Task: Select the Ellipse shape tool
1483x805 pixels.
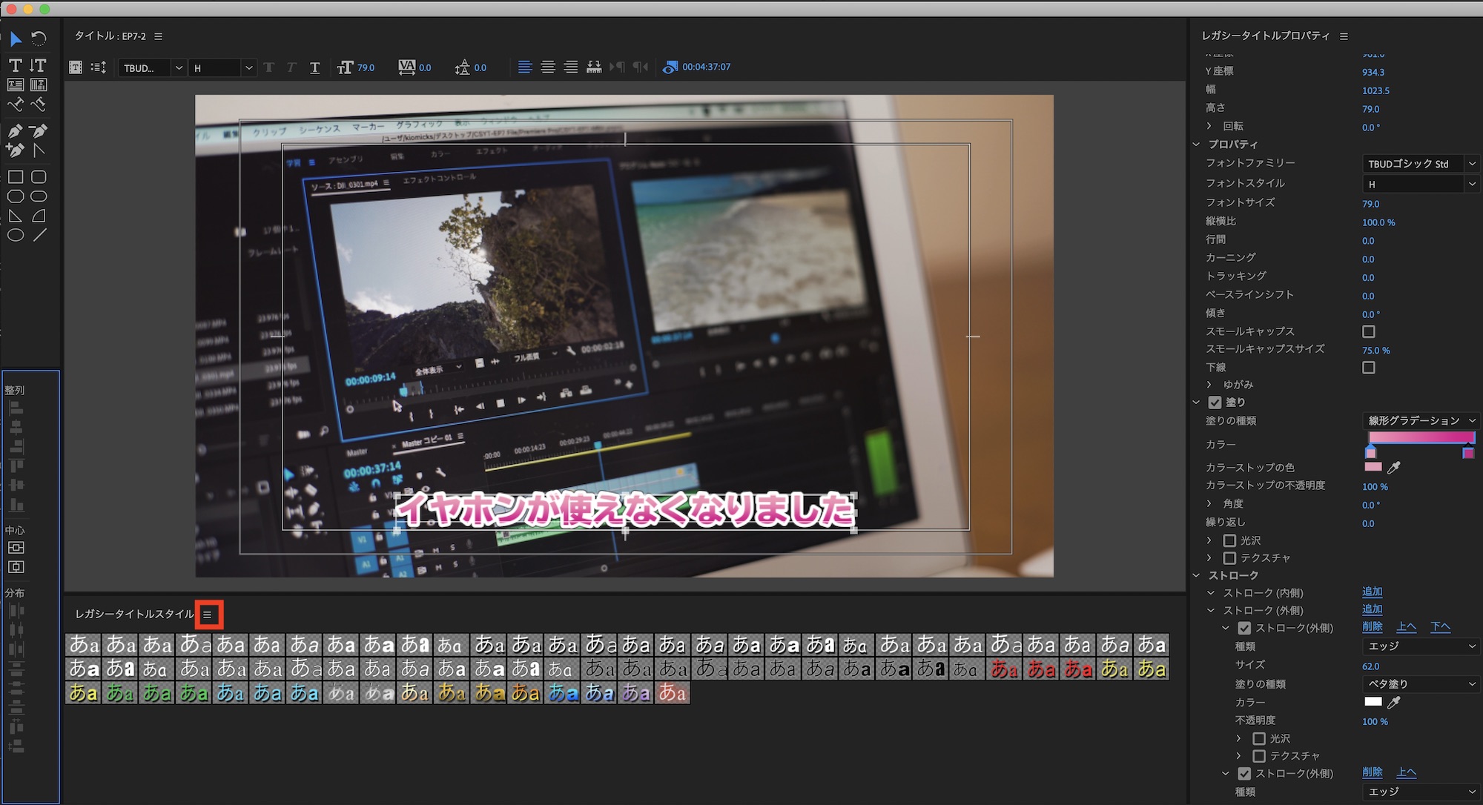Action: tap(16, 236)
